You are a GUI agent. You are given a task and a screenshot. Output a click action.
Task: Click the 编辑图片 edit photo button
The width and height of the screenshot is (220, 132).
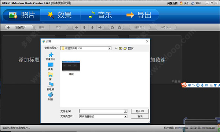[140, 27]
